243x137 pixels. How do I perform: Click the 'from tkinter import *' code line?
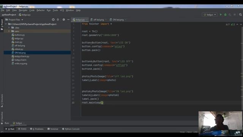coord(97,24)
